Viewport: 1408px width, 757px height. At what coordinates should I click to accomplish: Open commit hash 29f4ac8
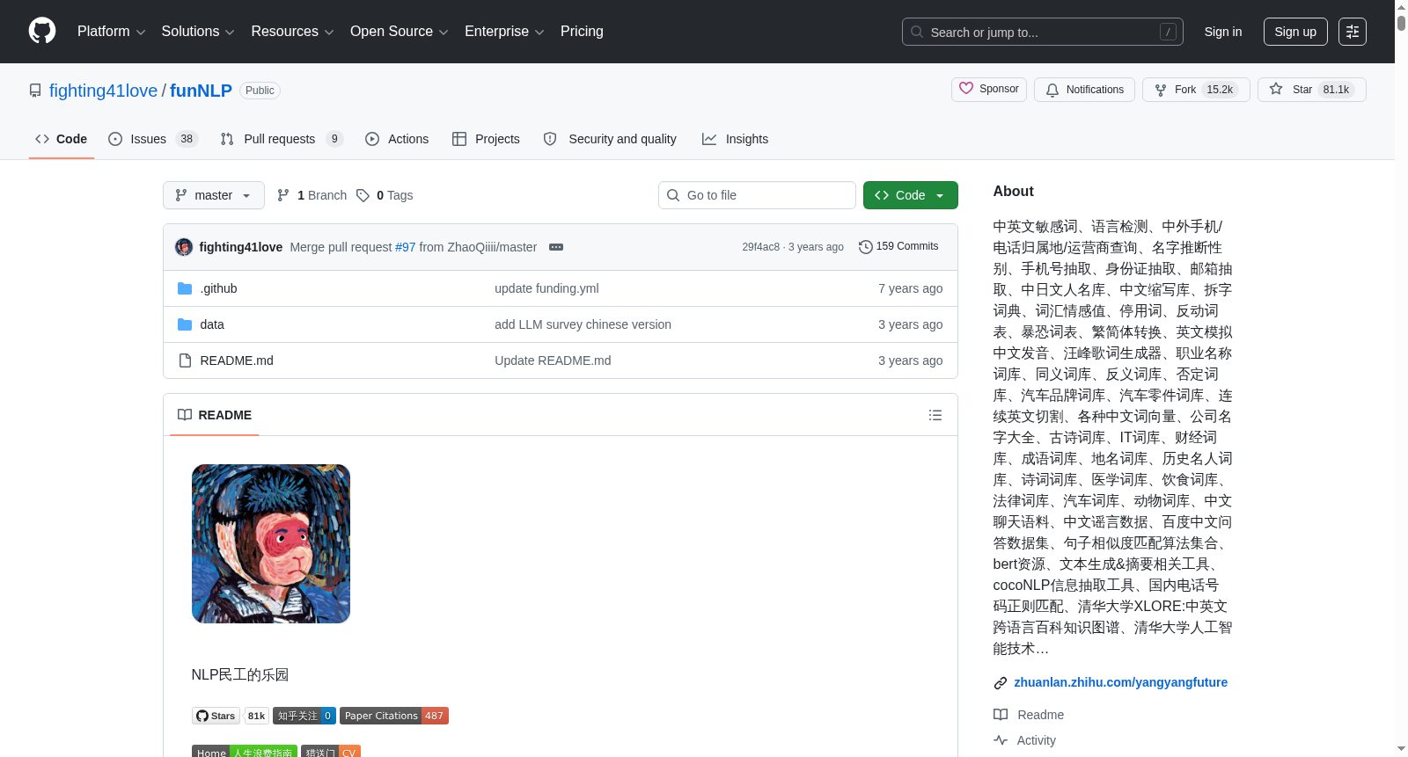760,247
